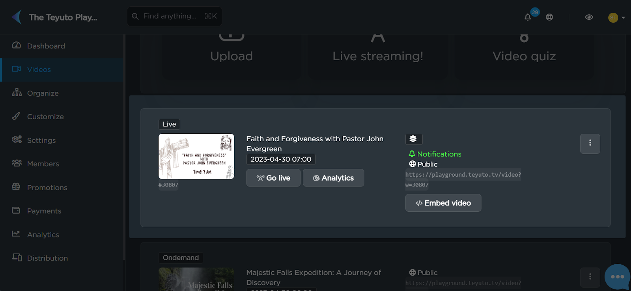Click the Customize brush icon
Viewport: 631px width, 291px height.
pos(16,116)
